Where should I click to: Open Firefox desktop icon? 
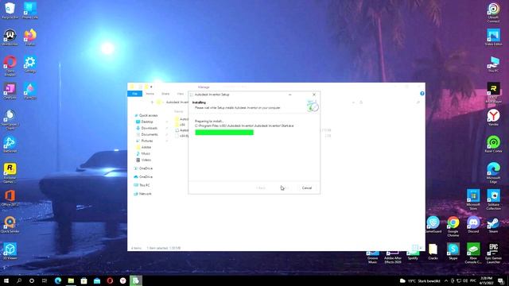point(30,37)
